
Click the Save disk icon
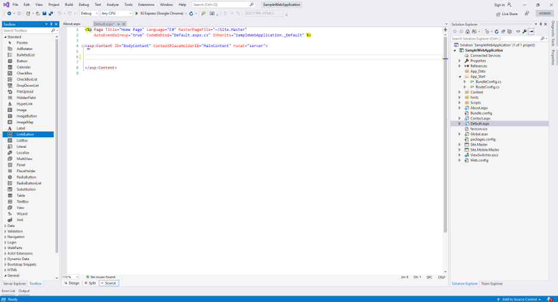[44, 14]
